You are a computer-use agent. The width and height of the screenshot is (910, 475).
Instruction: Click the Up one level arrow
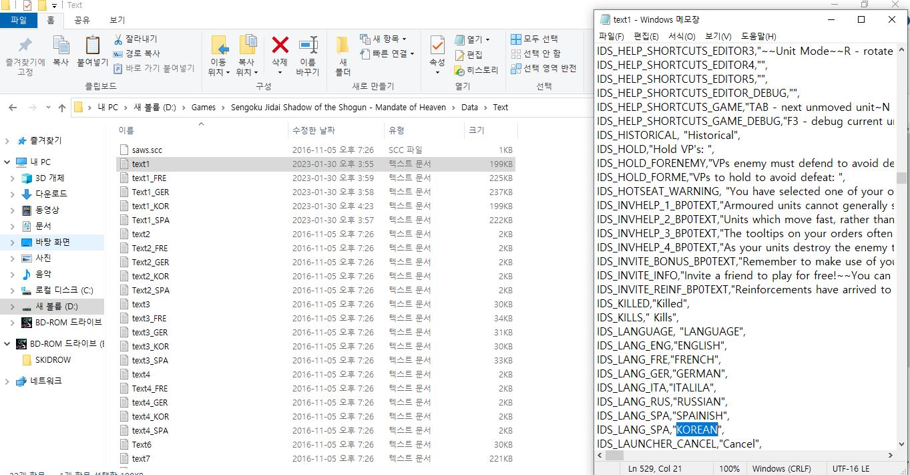[x=61, y=108]
